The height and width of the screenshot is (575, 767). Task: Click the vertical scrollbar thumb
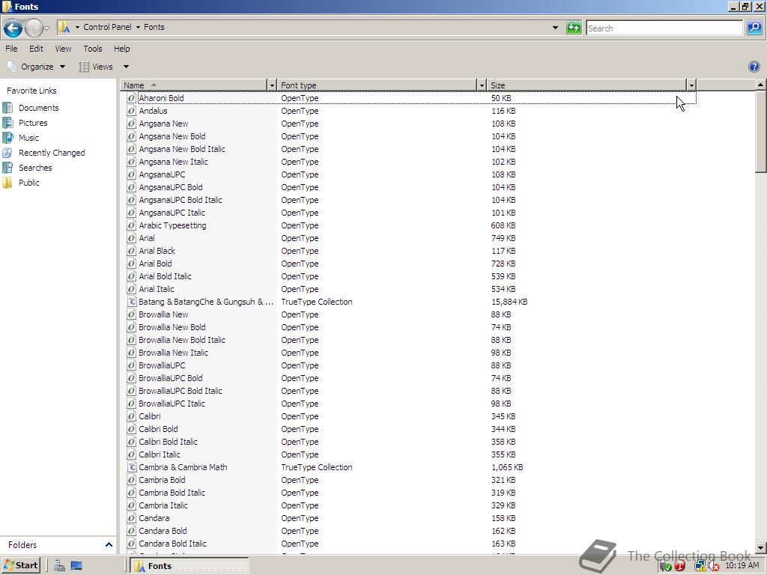tap(761, 131)
